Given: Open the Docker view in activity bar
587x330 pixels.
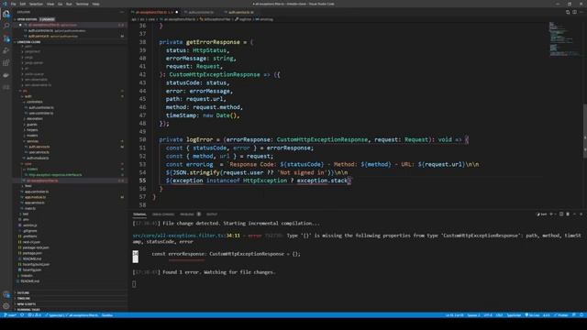Looking at the screenshot, I should [x=6, y=75].
